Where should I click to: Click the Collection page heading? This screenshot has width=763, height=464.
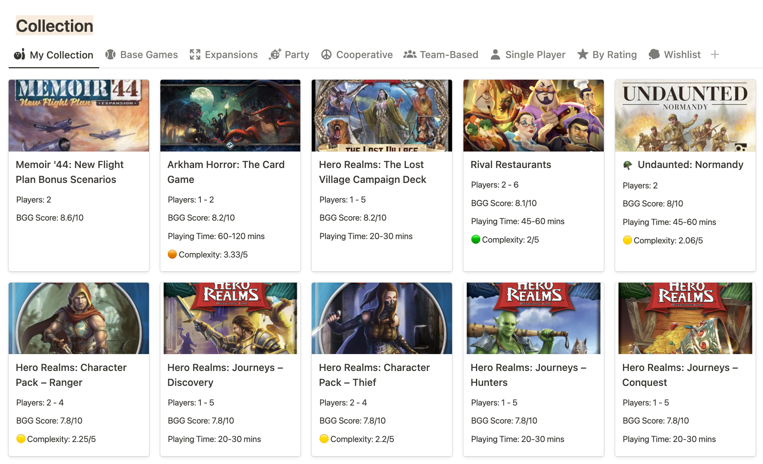[x=54, y=26]
